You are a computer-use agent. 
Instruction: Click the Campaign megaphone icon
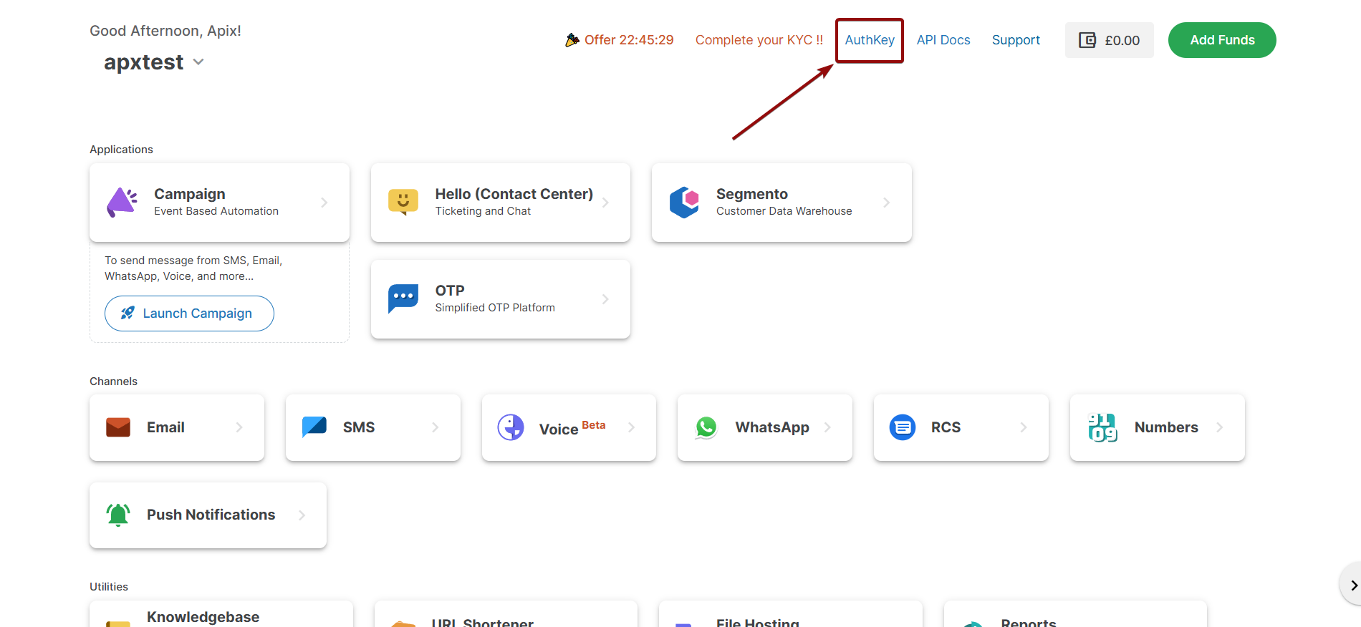[x=122, y=203]
